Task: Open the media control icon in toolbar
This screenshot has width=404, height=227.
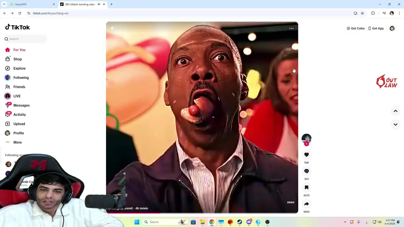Action: point(384,13)
